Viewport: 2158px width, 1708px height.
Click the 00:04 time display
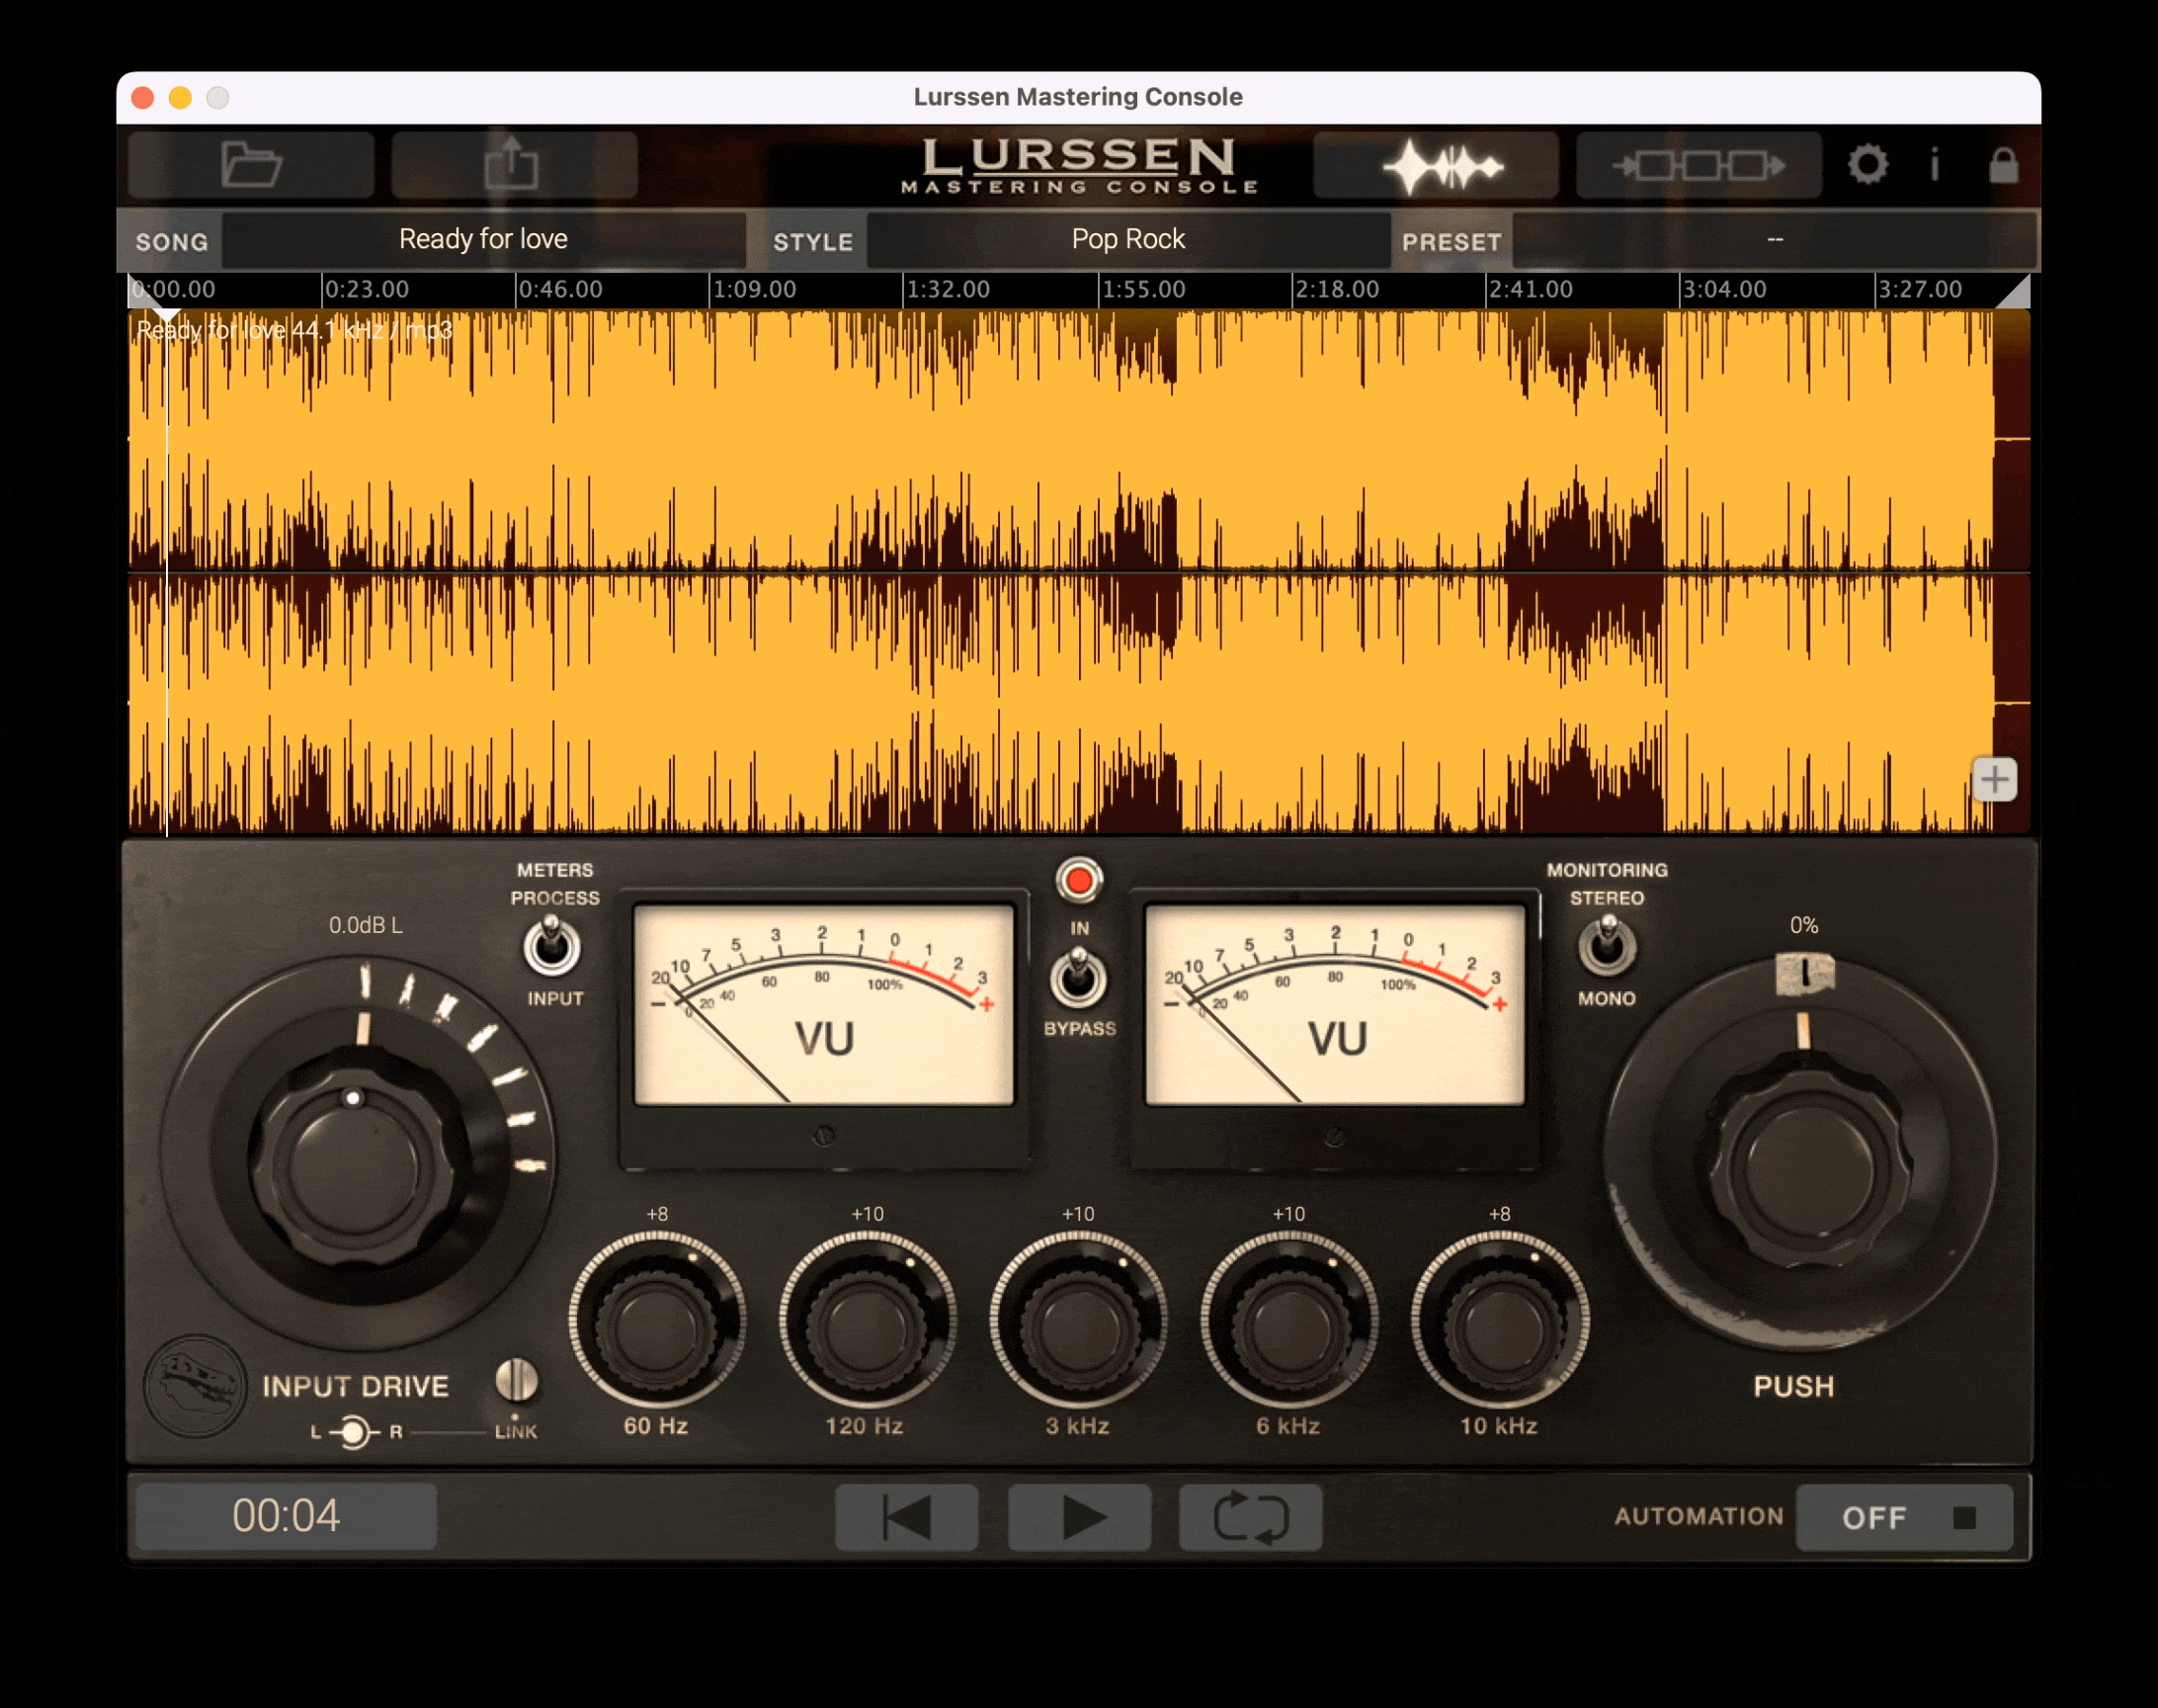[x=286, y=1517]
